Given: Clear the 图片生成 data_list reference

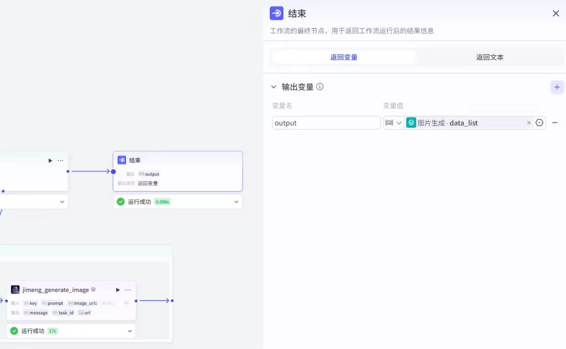Looking at the screenshot, I should pos(528,123).
